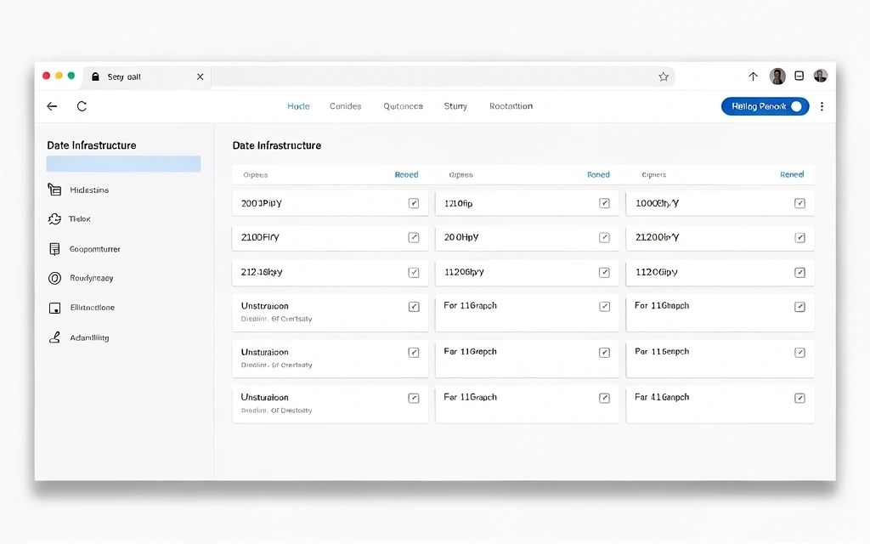Bookmark page with the star icon
Screen dimensions: 870x544
coord(664,76)
